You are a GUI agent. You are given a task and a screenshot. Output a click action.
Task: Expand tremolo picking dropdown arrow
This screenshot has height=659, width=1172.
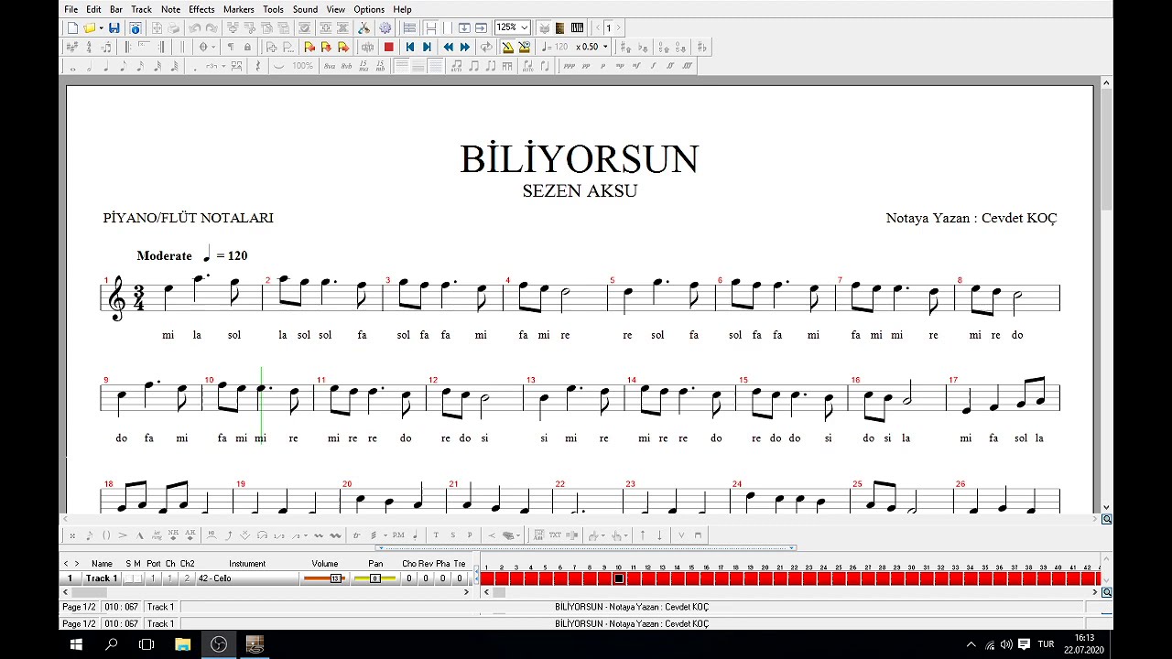pos(385,535)
